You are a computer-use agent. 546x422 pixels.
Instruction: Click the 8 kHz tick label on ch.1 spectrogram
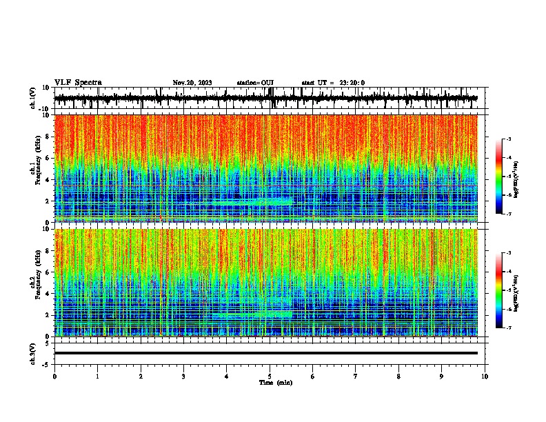point(48,137)
